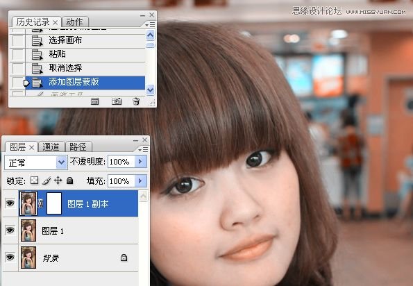Hide the 图层 1 layer
The height and width of the screenshot is (286, 413).
tap(10, 230)
